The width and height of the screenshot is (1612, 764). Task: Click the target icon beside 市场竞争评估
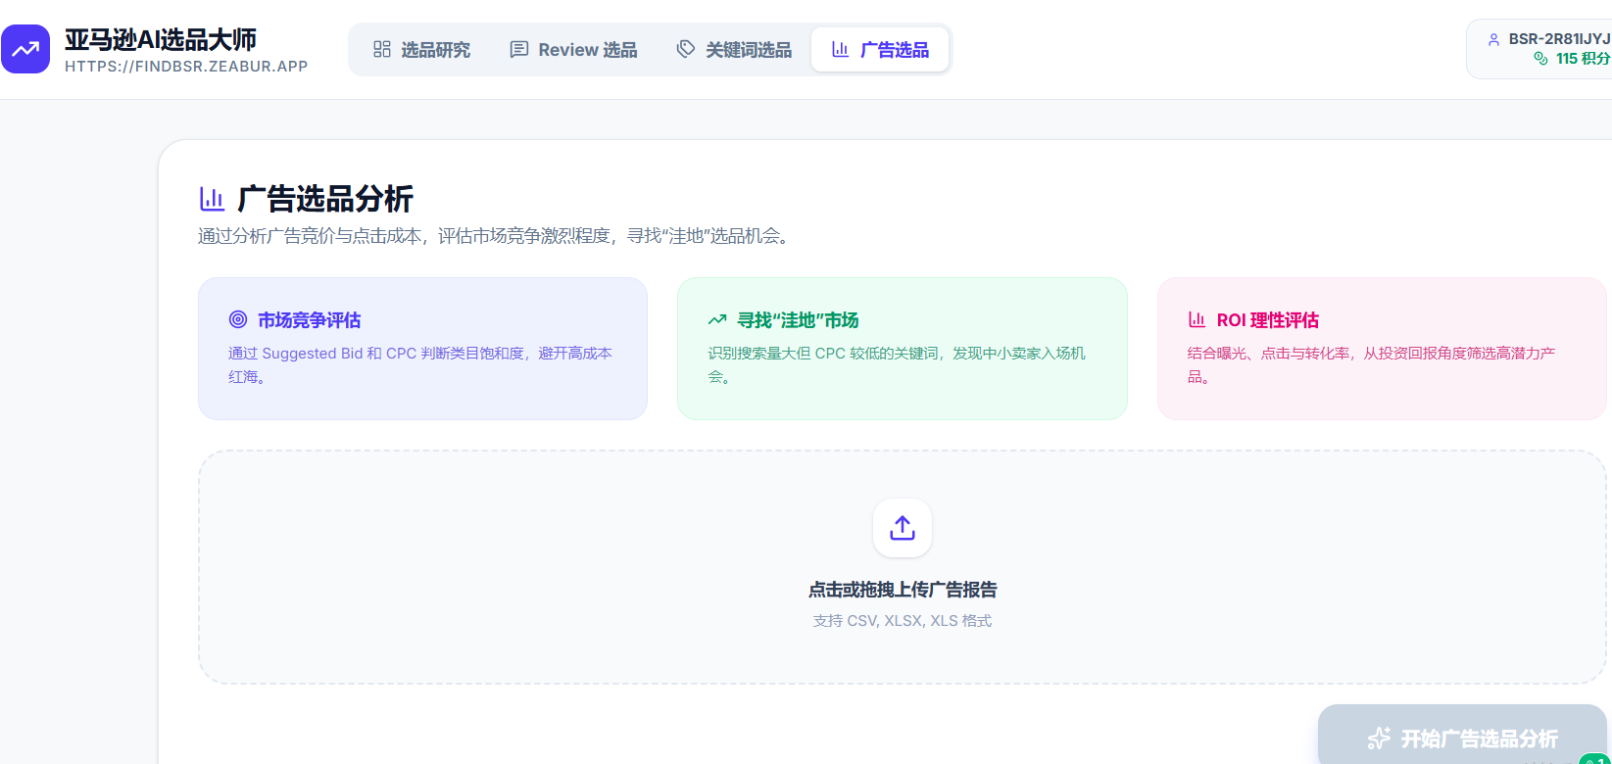point(238,319)
